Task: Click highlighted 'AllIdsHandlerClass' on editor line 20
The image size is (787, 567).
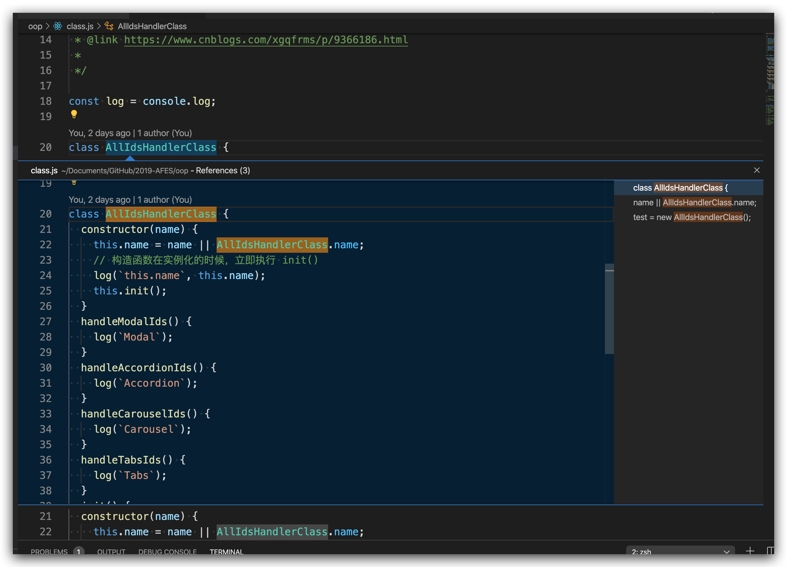Action: [x=161, y=147]
